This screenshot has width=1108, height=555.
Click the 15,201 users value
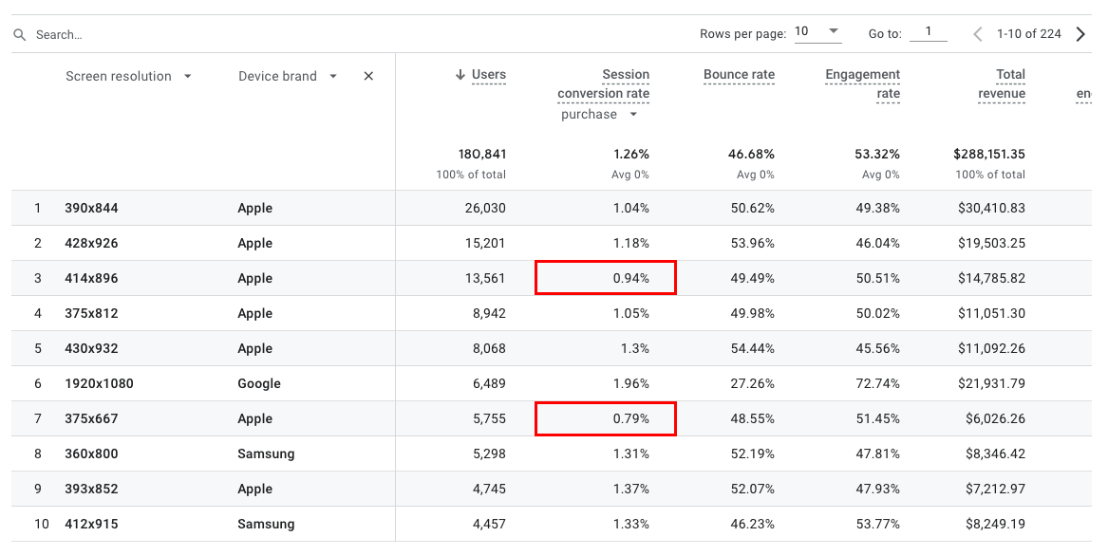point(485,244)
